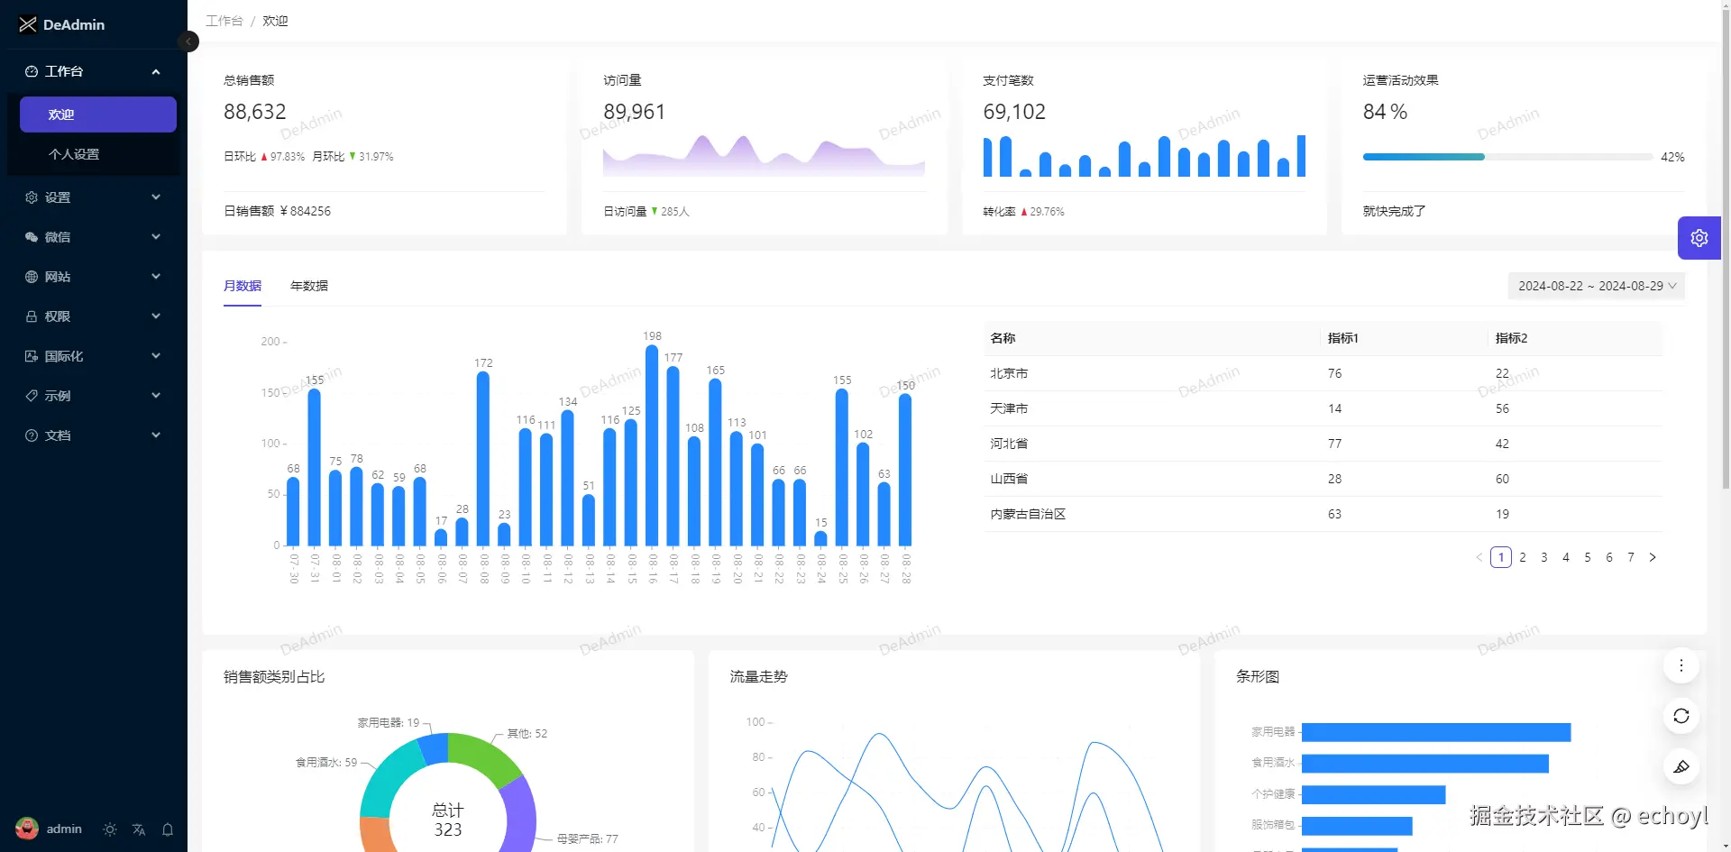Click the 国际化 icon in sidebar
This screenshot has width=1731, height=852.
click(32, 356)
